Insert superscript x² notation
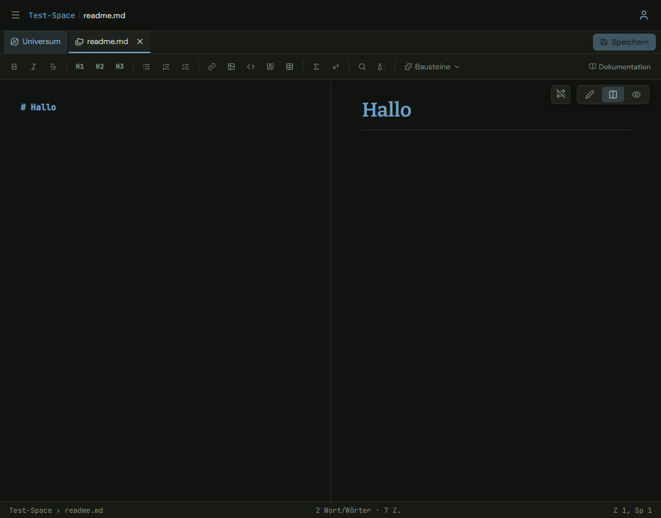Image resolution: width=661 pixels, height=518 pixels. (x=336, y=67)
